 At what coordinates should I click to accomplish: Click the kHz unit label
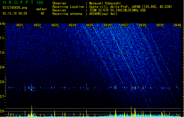click(x=3, y=24)
